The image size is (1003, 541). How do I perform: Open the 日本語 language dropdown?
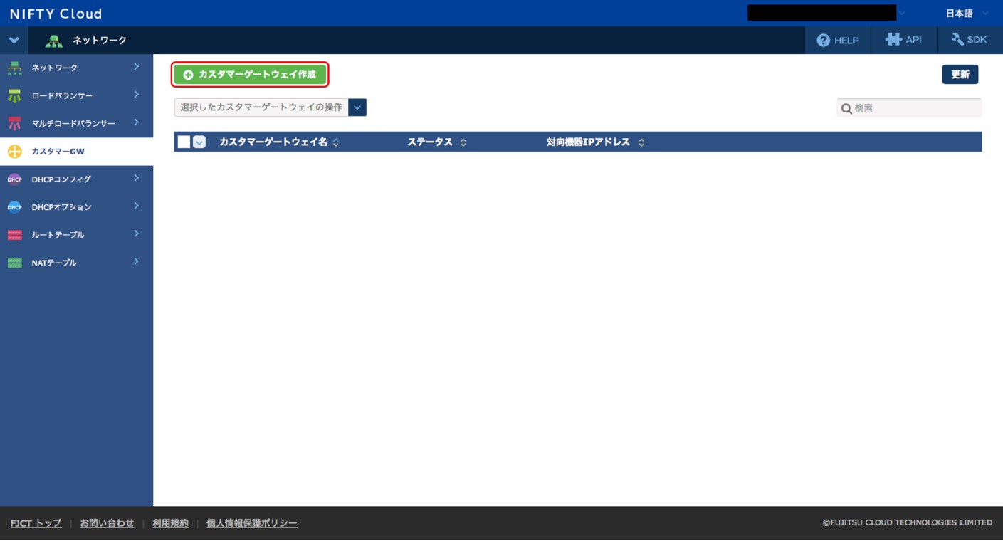click(966, 14)
